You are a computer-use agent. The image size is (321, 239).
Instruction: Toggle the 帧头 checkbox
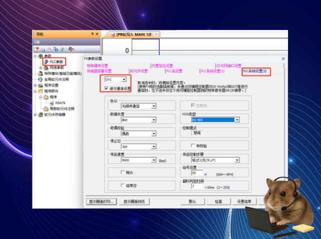click(x=122, y=172)
